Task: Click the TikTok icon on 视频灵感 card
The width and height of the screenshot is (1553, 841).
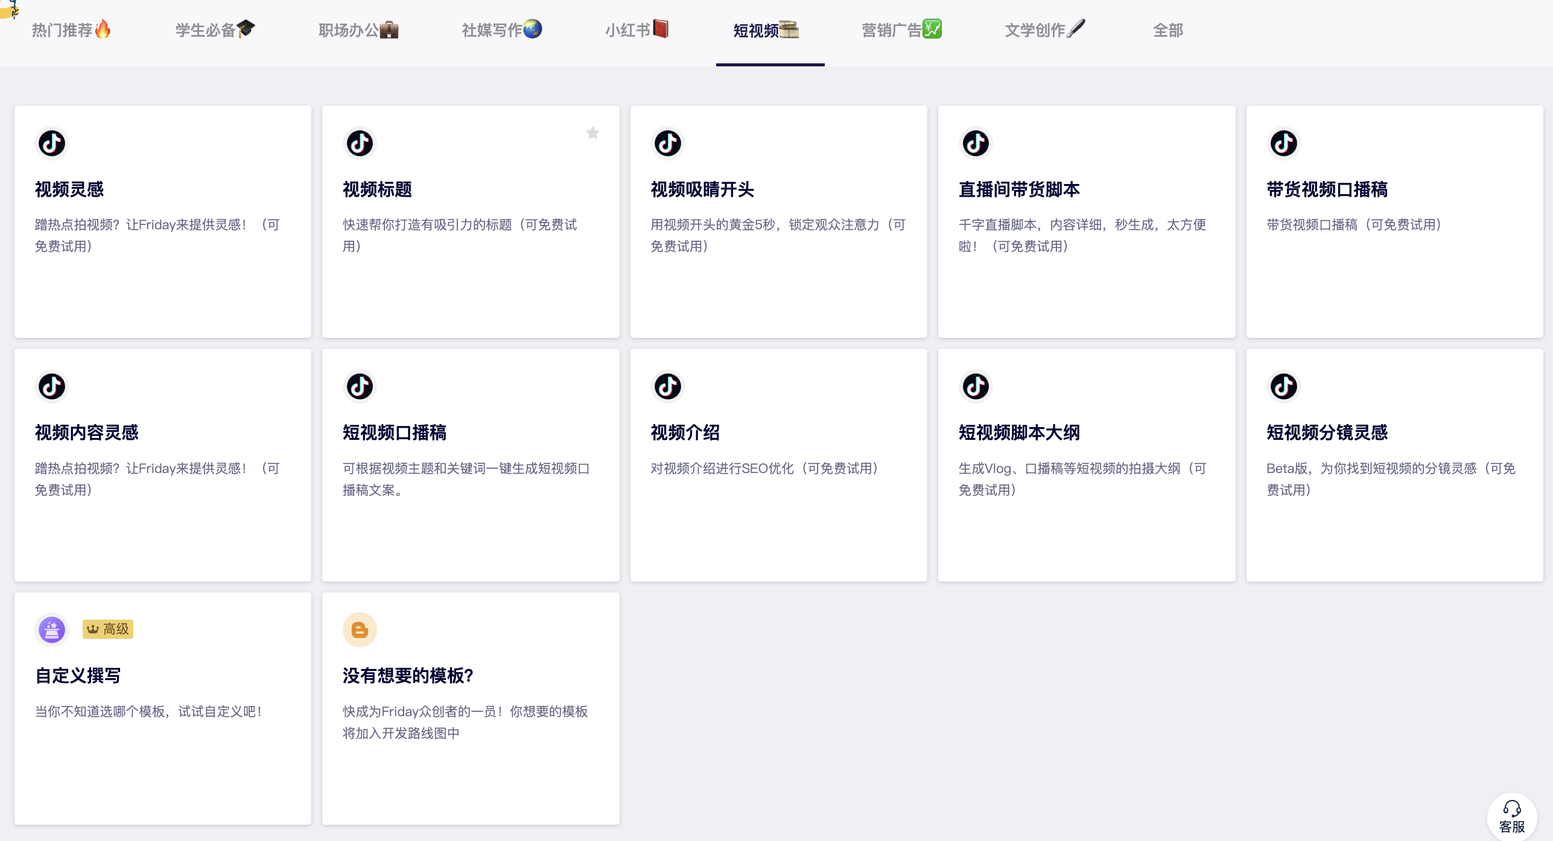Action: 52,144
